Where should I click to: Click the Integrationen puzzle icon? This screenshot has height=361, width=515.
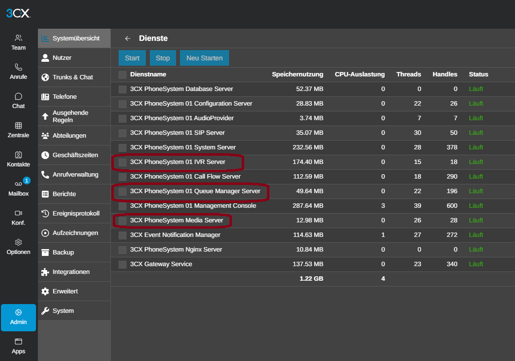[x=45, y=272]
